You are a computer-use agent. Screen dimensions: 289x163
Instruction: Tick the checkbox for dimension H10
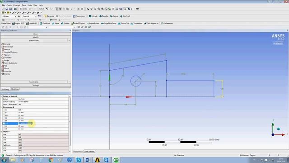[4, 115]
